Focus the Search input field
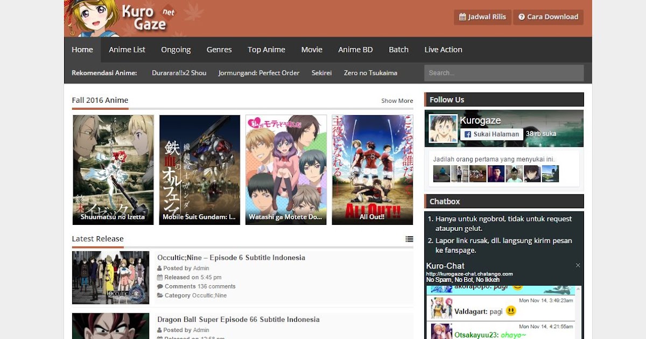Screen dimensions: 646x339 click(x=504, y=73)
